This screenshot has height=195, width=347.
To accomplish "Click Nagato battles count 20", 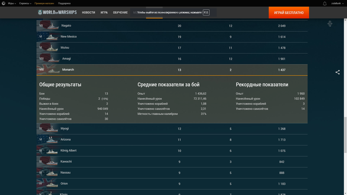I will pos(179,26).
